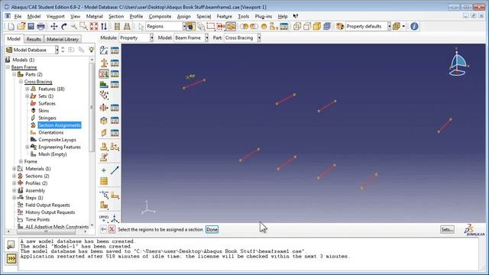Screen dimensions: 489x275
Task: Select the bracing segment beside RP marker
Action: [x=194, y=84]
